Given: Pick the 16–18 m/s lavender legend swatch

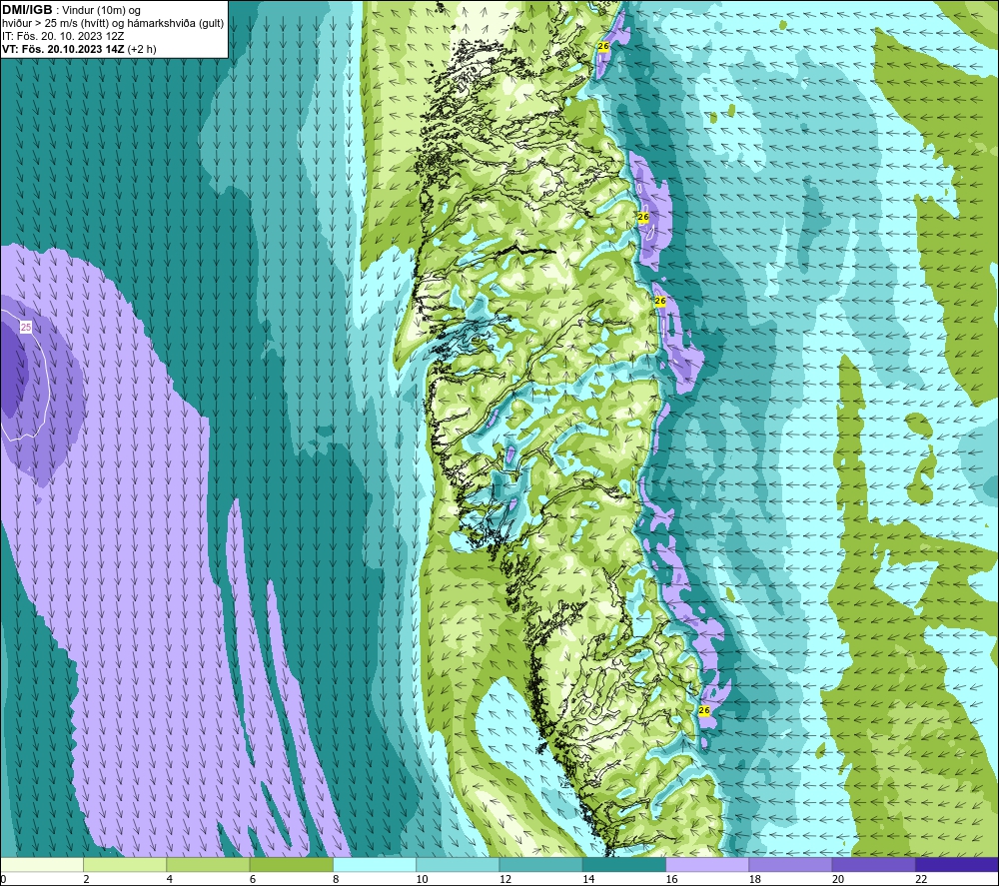Looking at the screenshot, I should 707,864.
